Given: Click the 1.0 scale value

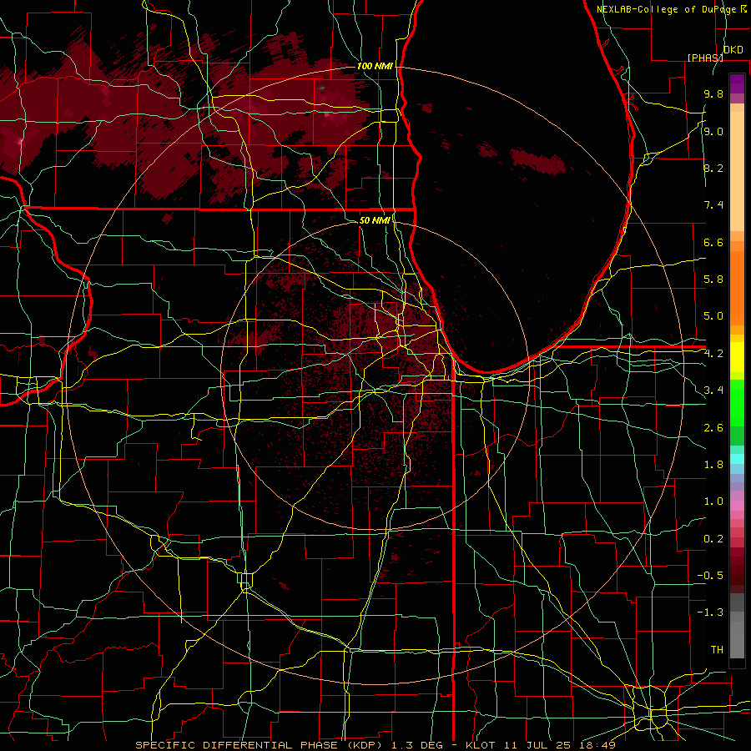Looking at the screenshot, I should pos(713,502).
